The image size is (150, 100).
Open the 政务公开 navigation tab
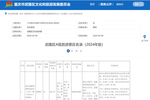pyautogui.click(x=106, y=4)
